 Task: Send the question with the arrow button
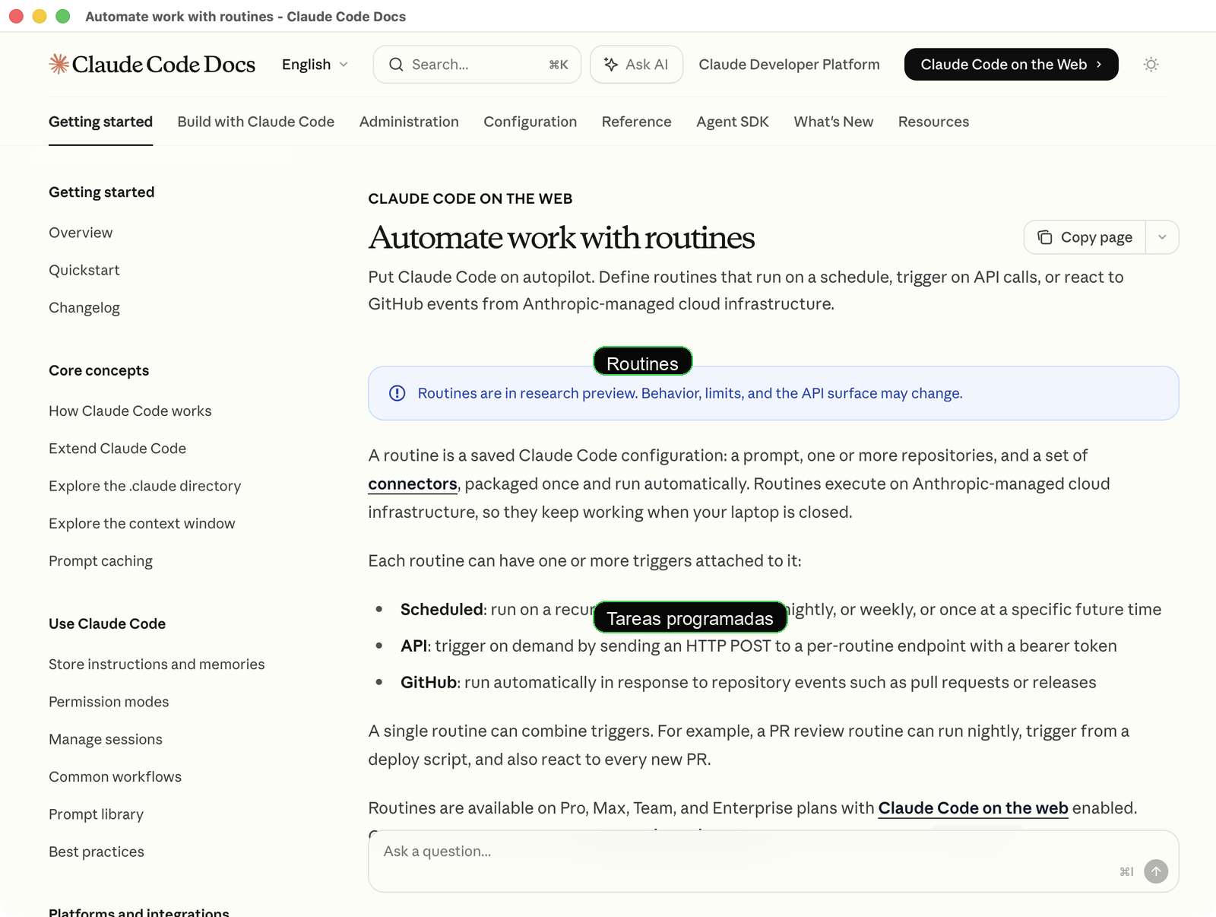click(1156, 871)
